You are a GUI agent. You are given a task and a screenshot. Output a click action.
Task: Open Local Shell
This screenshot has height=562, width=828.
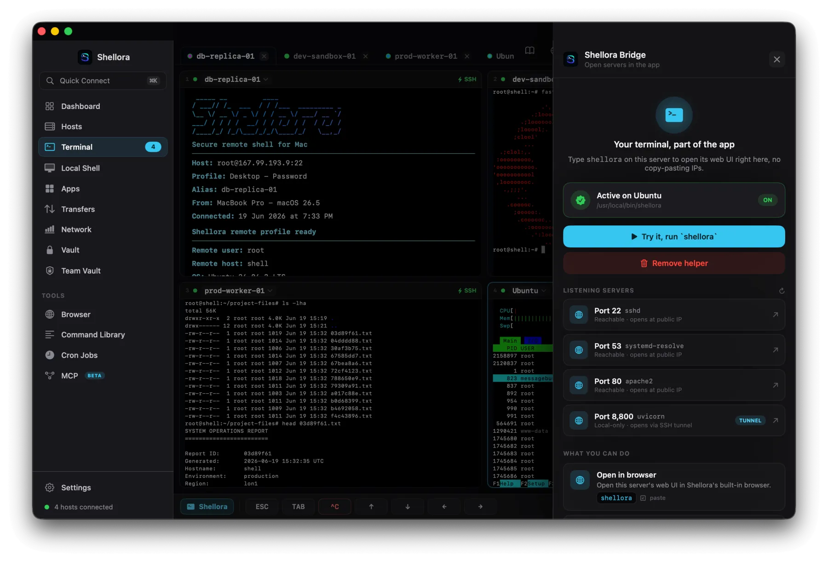[x=103, y=168]
